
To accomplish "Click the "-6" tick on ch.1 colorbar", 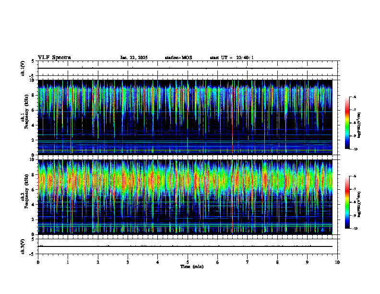I will [355, 97].
